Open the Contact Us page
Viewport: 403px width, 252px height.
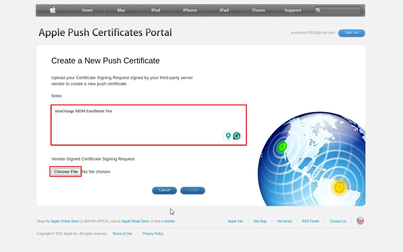337,221
